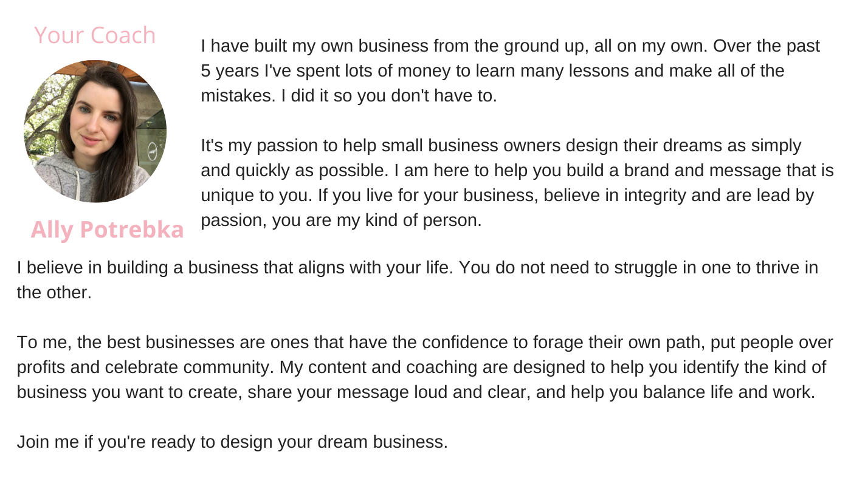Click the line 'I believe in building a business'
This screenshot has width=851, height=486.
point(418,268)
